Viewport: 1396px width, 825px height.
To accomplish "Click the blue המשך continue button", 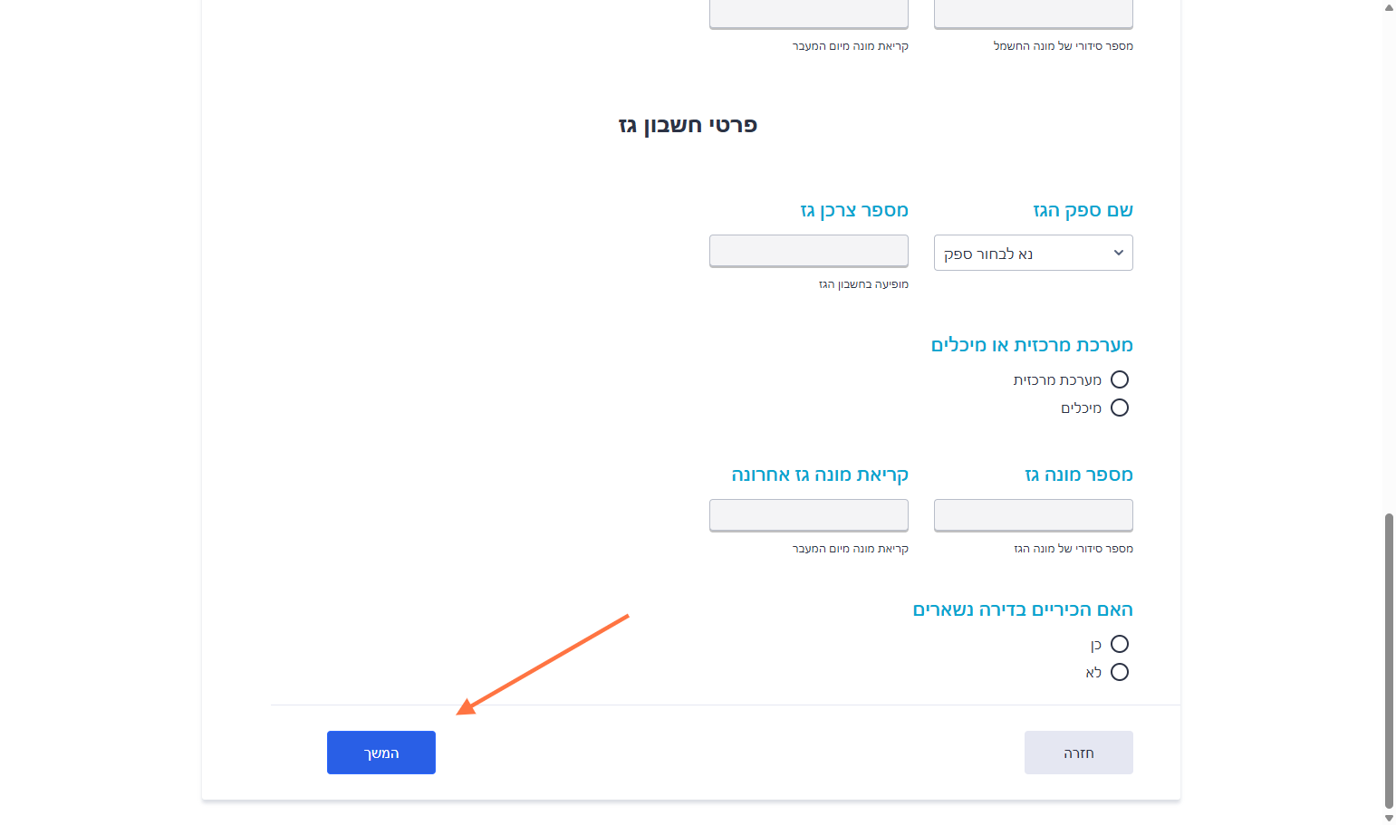I will click(x=380, y=753).
